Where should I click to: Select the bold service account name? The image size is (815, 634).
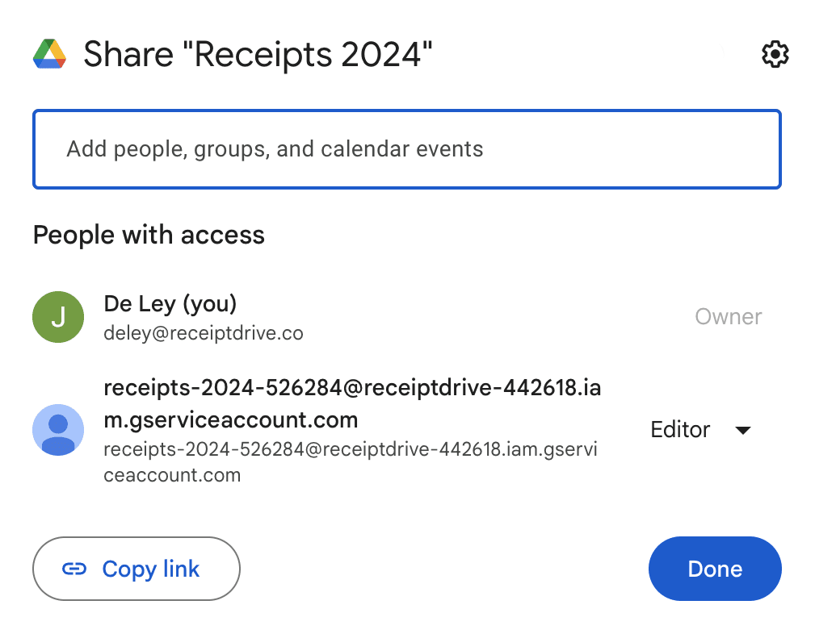click(x=351, y=404)
